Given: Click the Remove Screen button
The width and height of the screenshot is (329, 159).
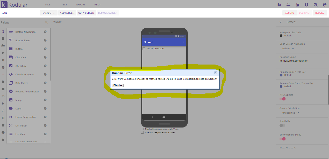Looking at the screenshot, I should click(108, 13).
